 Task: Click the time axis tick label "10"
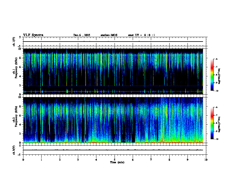(206, 160)
